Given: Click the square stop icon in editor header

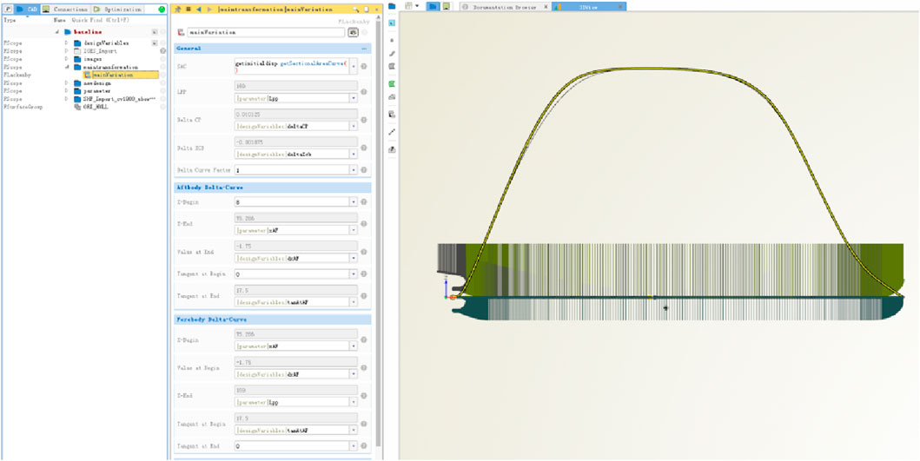Looking at the screenshot, I should tap(189, 10).
